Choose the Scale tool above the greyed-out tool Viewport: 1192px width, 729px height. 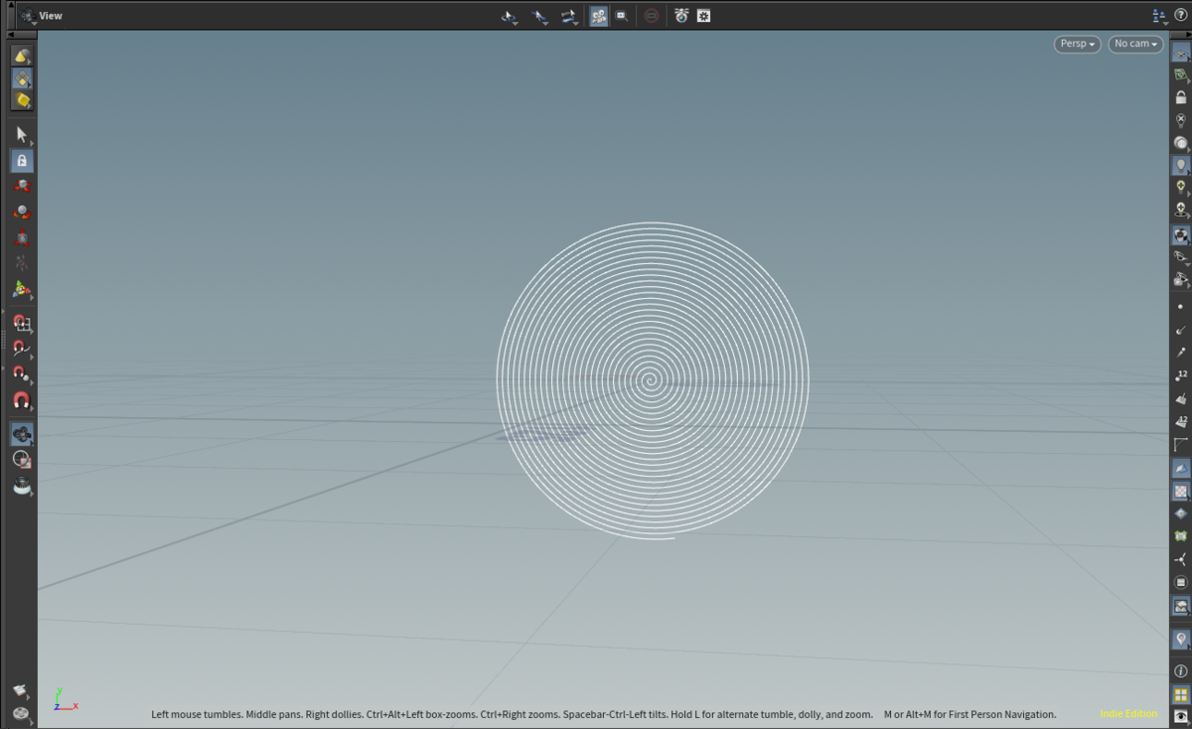[x=22, y=237]
